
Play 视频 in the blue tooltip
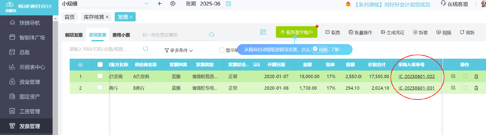click(x=320, y=49)
